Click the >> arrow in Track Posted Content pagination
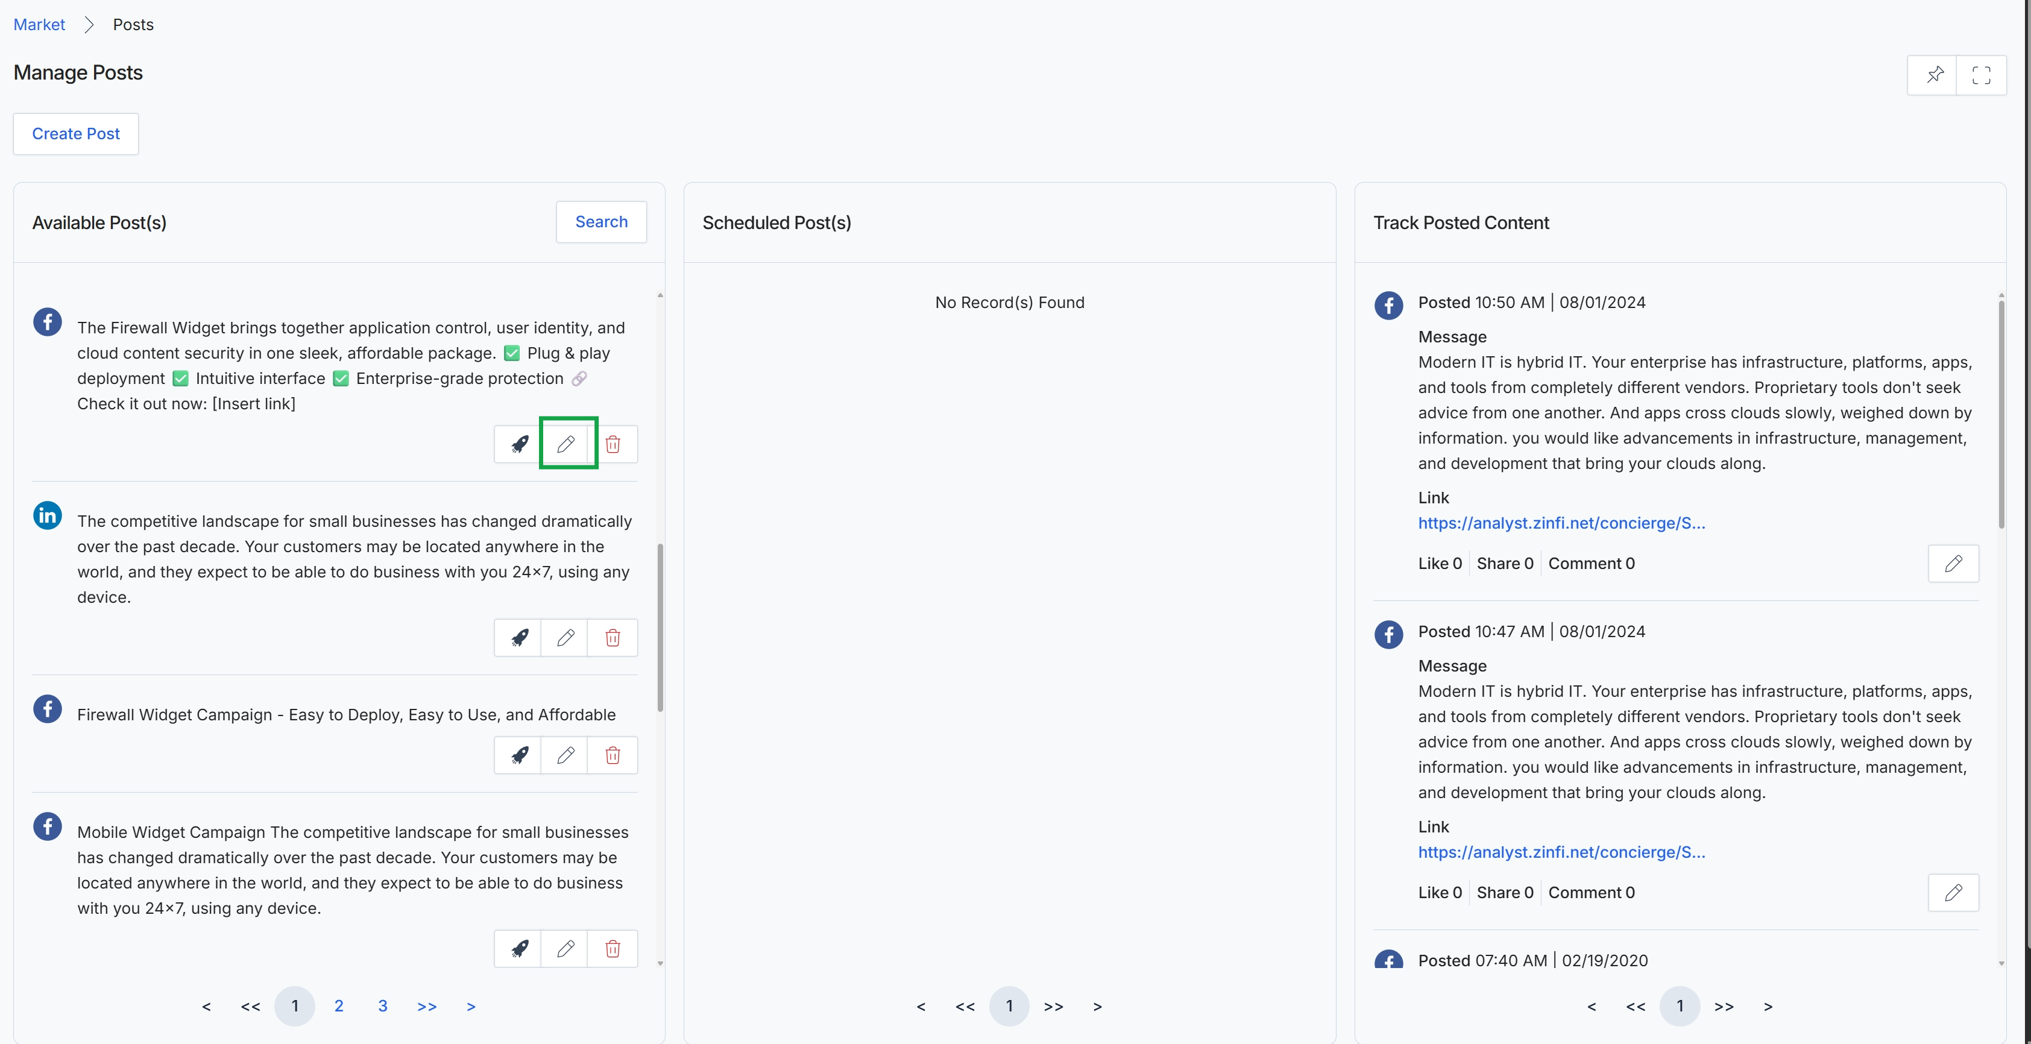The height and width of the screenshot is (1044, 2031). click(1724, 1006)
